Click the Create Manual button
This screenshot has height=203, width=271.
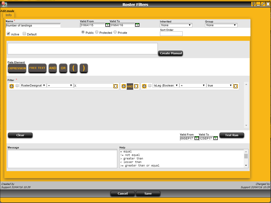[170, 53]
